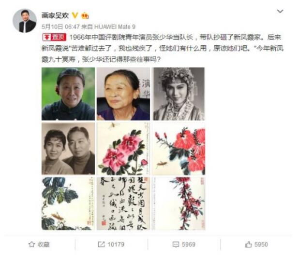The height and width of the screenshot is (260, 298).
Task: Open the grasshopper and leaves painting
Action: click(x=68, y=204)
